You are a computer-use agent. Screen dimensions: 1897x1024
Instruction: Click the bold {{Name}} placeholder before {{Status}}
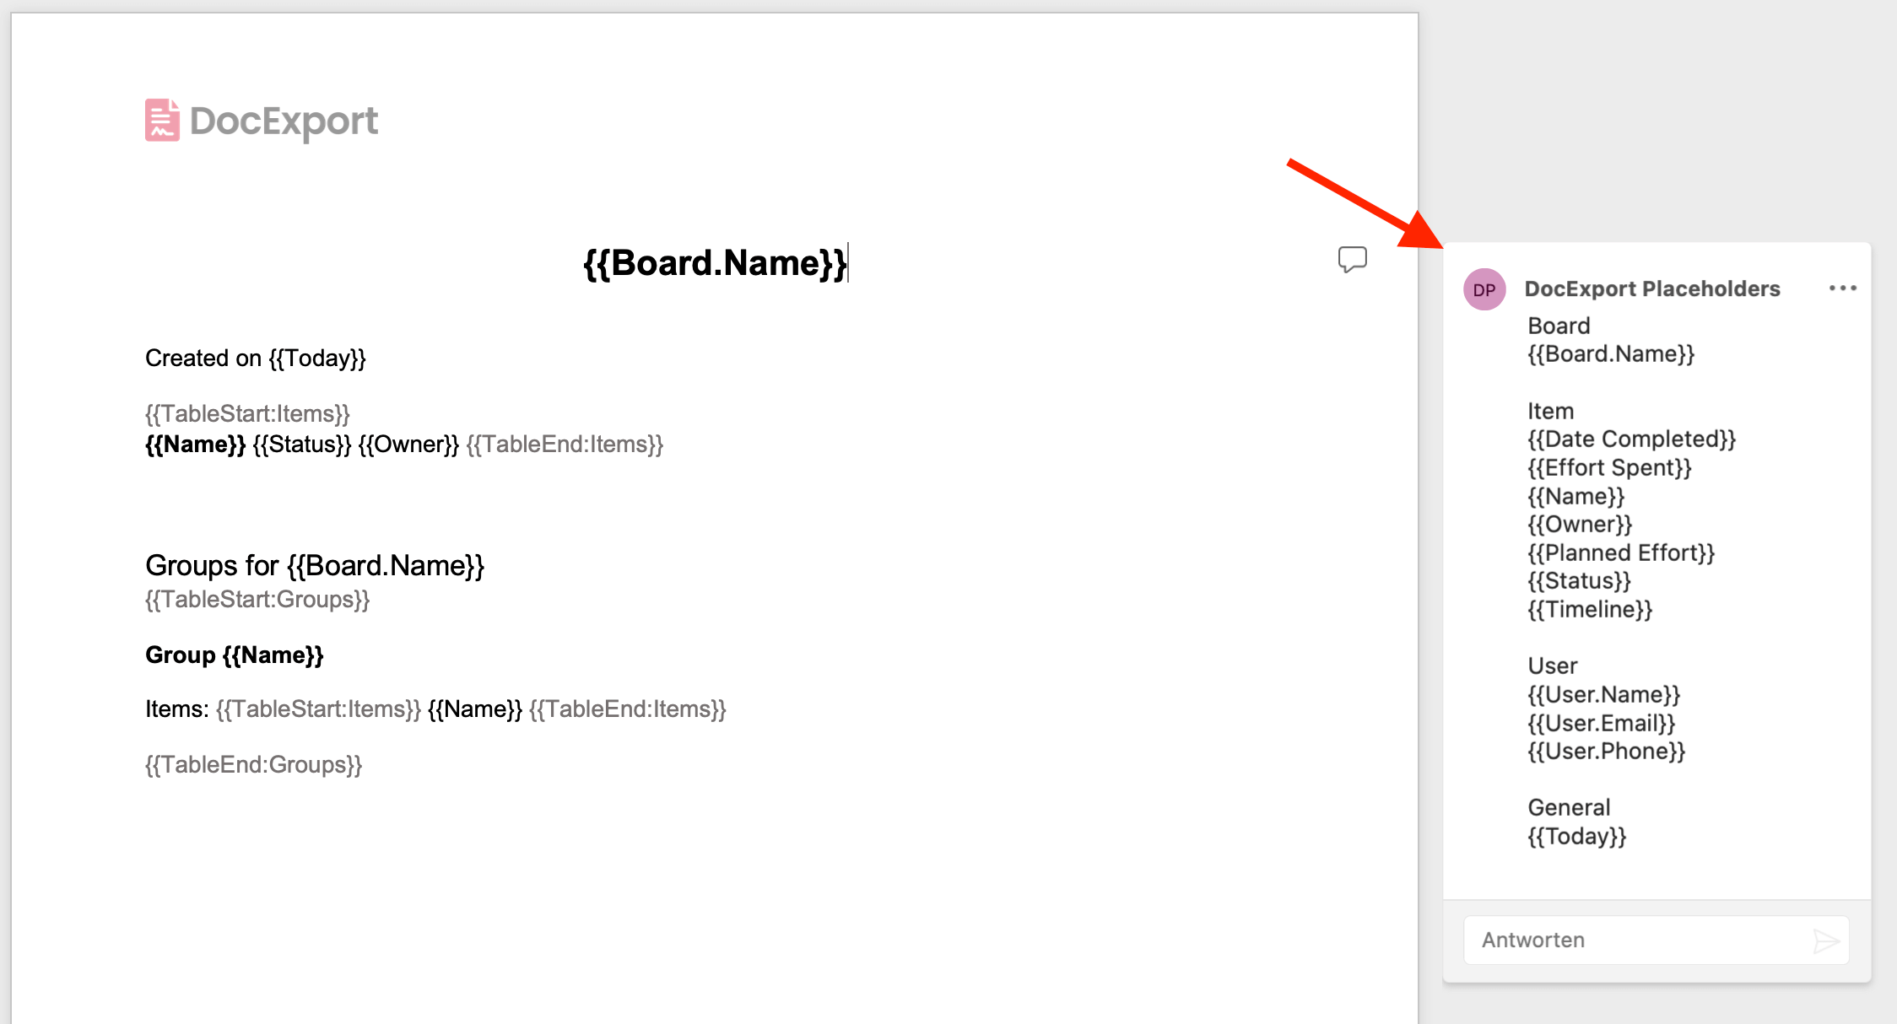coord(195,445)
